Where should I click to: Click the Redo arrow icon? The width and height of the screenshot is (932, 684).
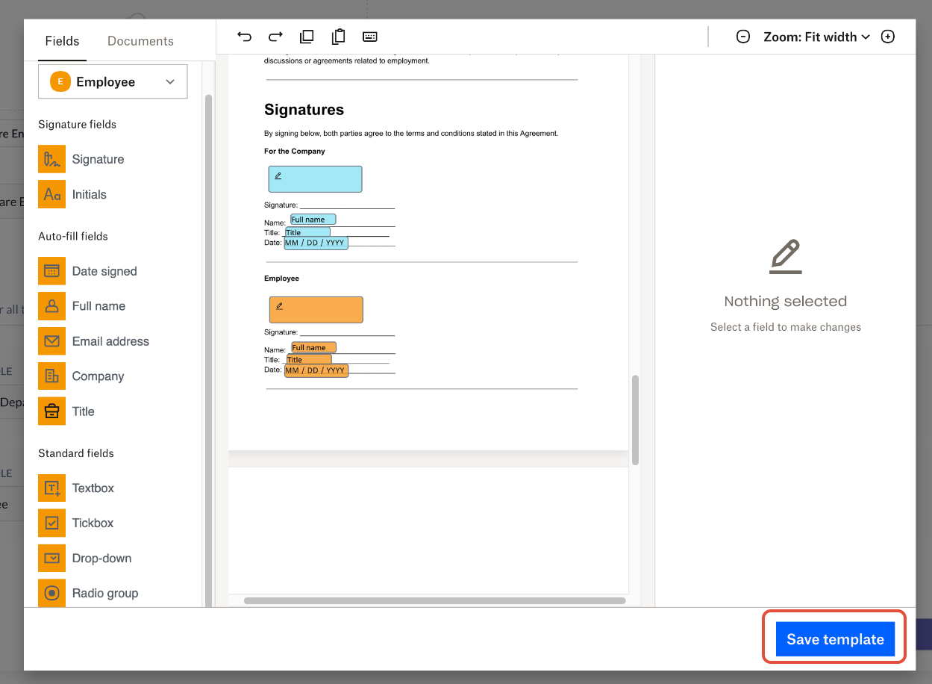point(275,37)
